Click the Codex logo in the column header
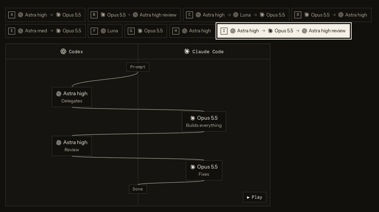The width and height of the screenshot is (379, 212). (63, 51)
